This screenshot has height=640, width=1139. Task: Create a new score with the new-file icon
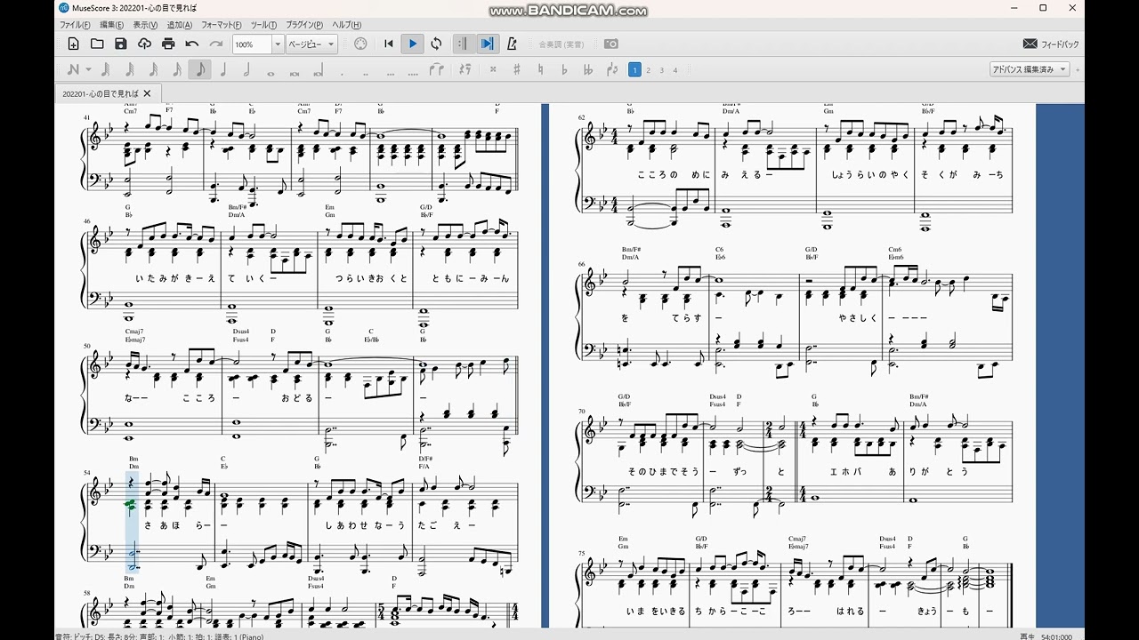[x=73, y=44]
